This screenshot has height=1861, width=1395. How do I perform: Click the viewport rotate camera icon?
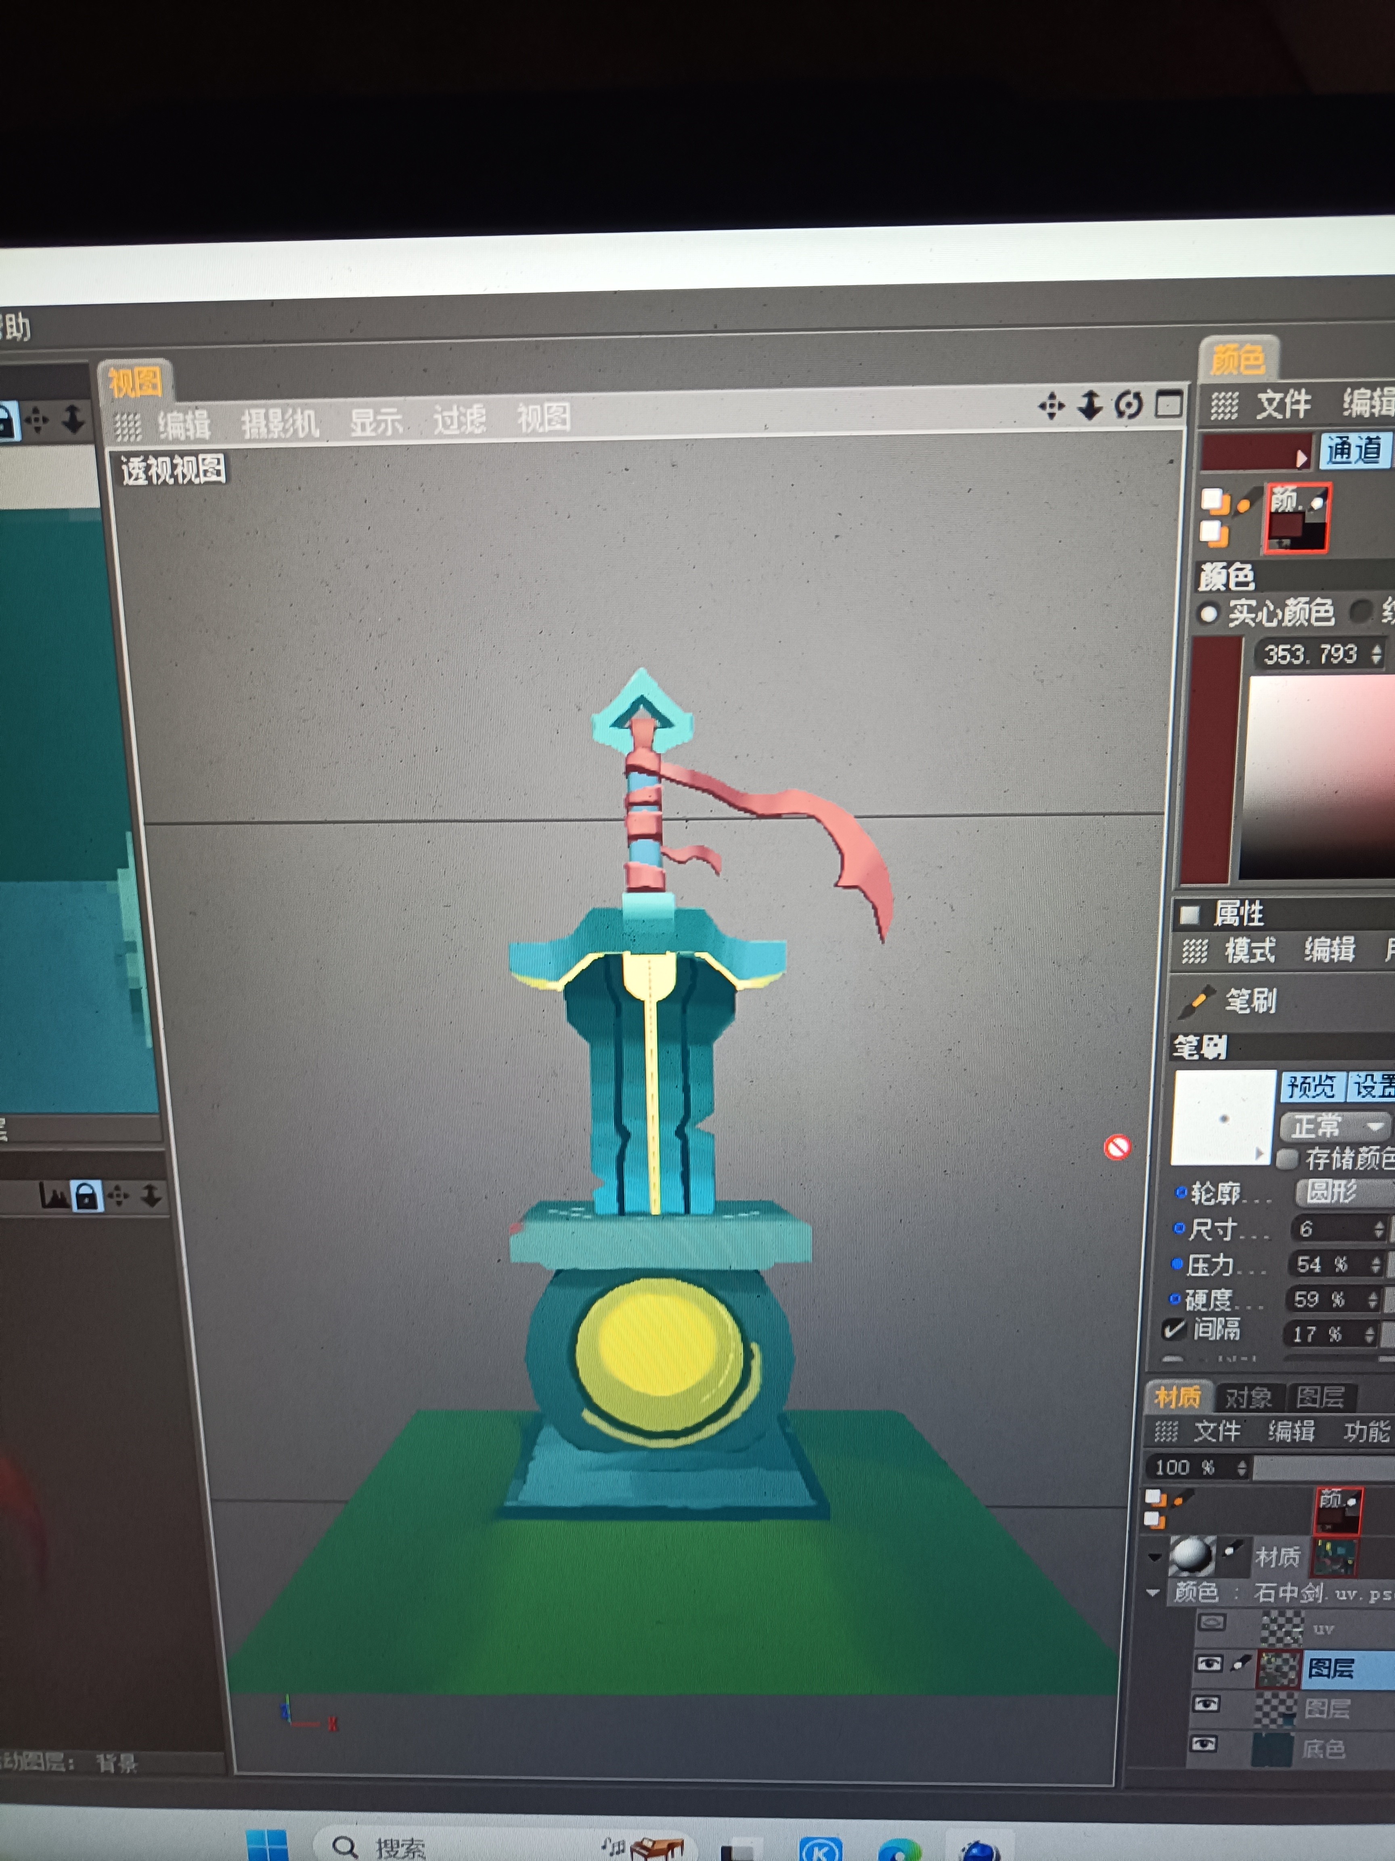tap(1129, 405)
